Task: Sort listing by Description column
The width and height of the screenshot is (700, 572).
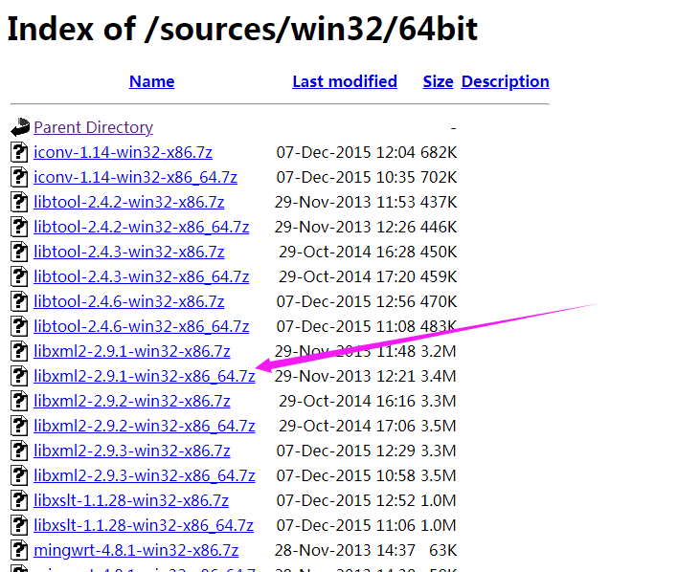Action: click(506, 81)
